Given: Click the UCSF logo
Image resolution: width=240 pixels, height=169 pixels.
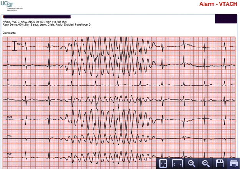Looking at the screenshot, I should pyautogui.click(x=12, y=6).
